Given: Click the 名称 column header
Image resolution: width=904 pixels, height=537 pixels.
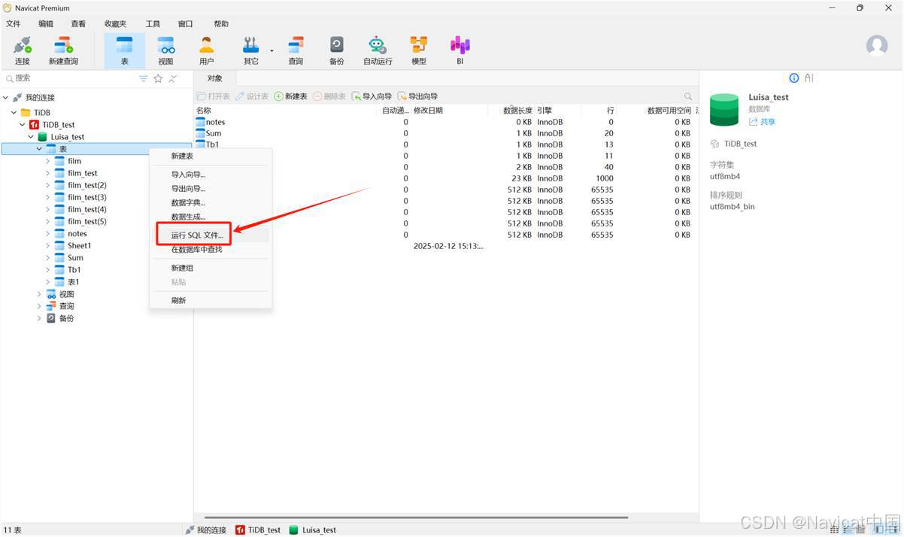Looking at the screenshot, I should coord(204,111).
